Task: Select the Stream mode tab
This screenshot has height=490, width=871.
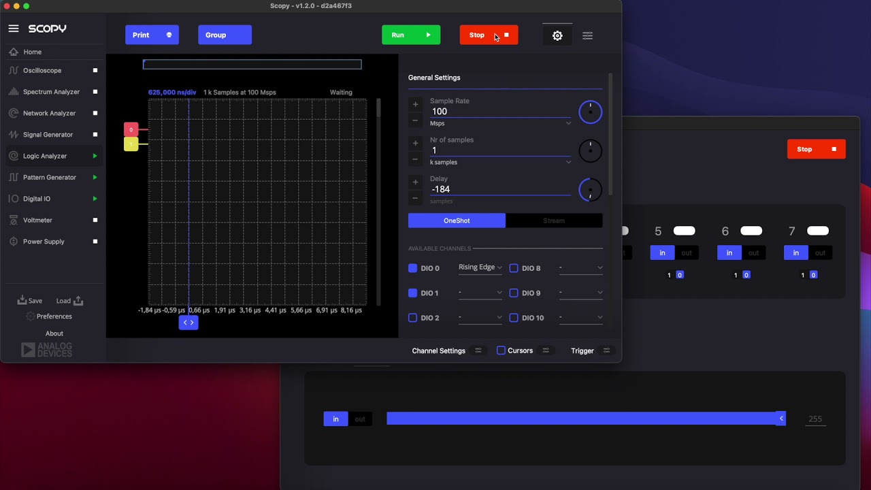Action: coord(554,220)
